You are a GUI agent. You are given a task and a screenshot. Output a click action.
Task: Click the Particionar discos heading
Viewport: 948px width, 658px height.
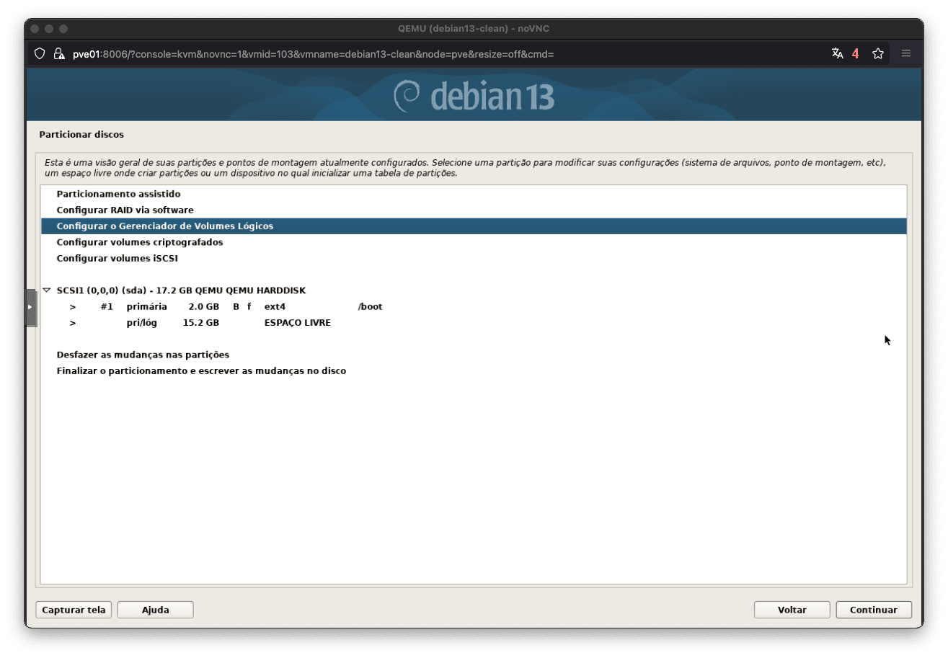click(81, 134)
